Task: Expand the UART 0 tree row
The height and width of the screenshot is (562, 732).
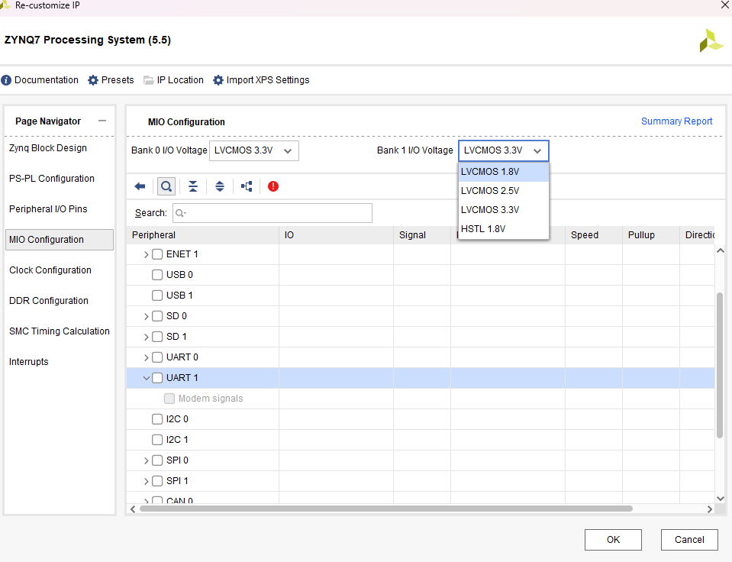Action: [x=146, y=357]
